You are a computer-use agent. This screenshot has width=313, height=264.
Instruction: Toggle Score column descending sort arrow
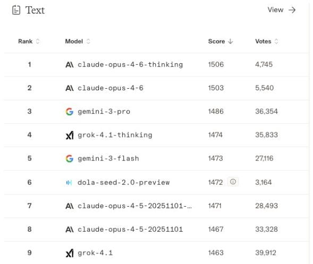pyautogui.click(x=231, y=41)
